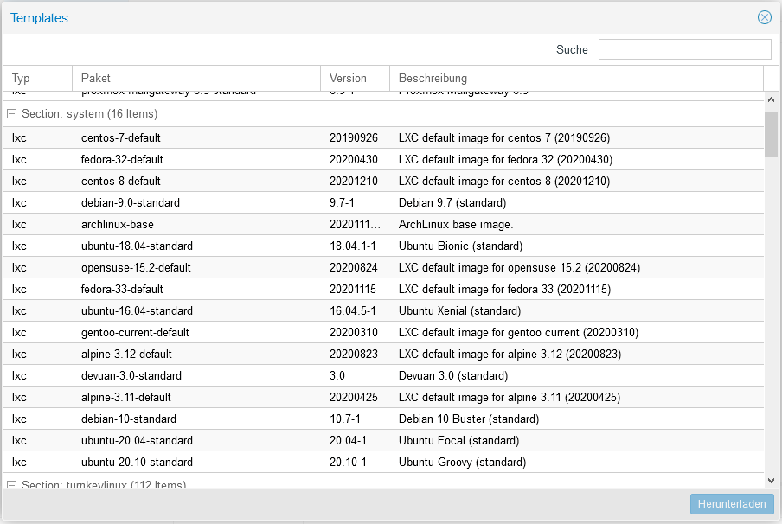The width and height of the screenshot is (782, 524).
Task: Click the version cell '20200310'
Action: click(354, 333)
